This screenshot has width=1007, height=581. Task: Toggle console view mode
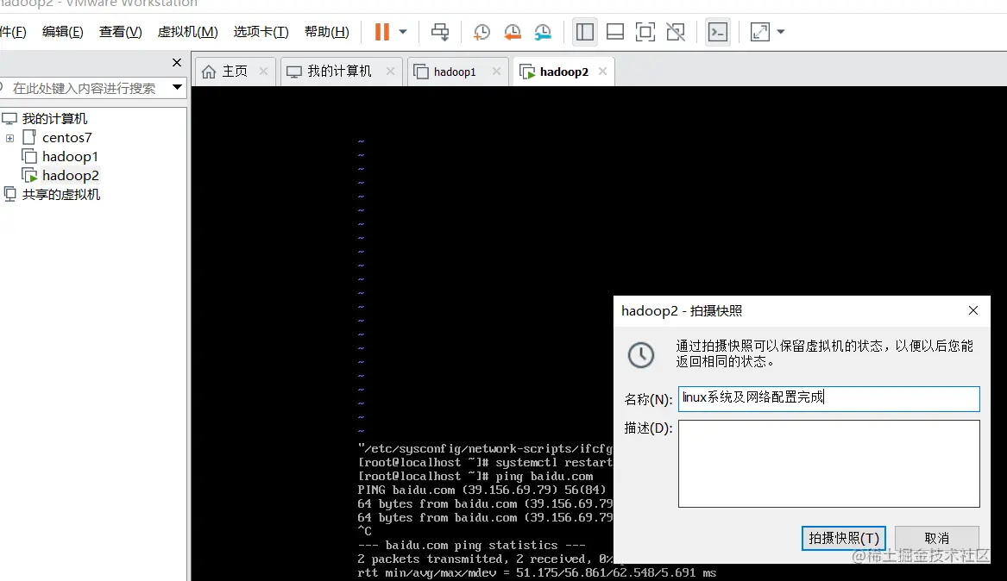717,32
